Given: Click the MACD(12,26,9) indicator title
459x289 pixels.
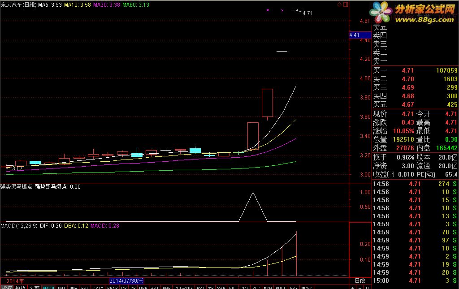Looking at the screenshot, I should 19,225.
